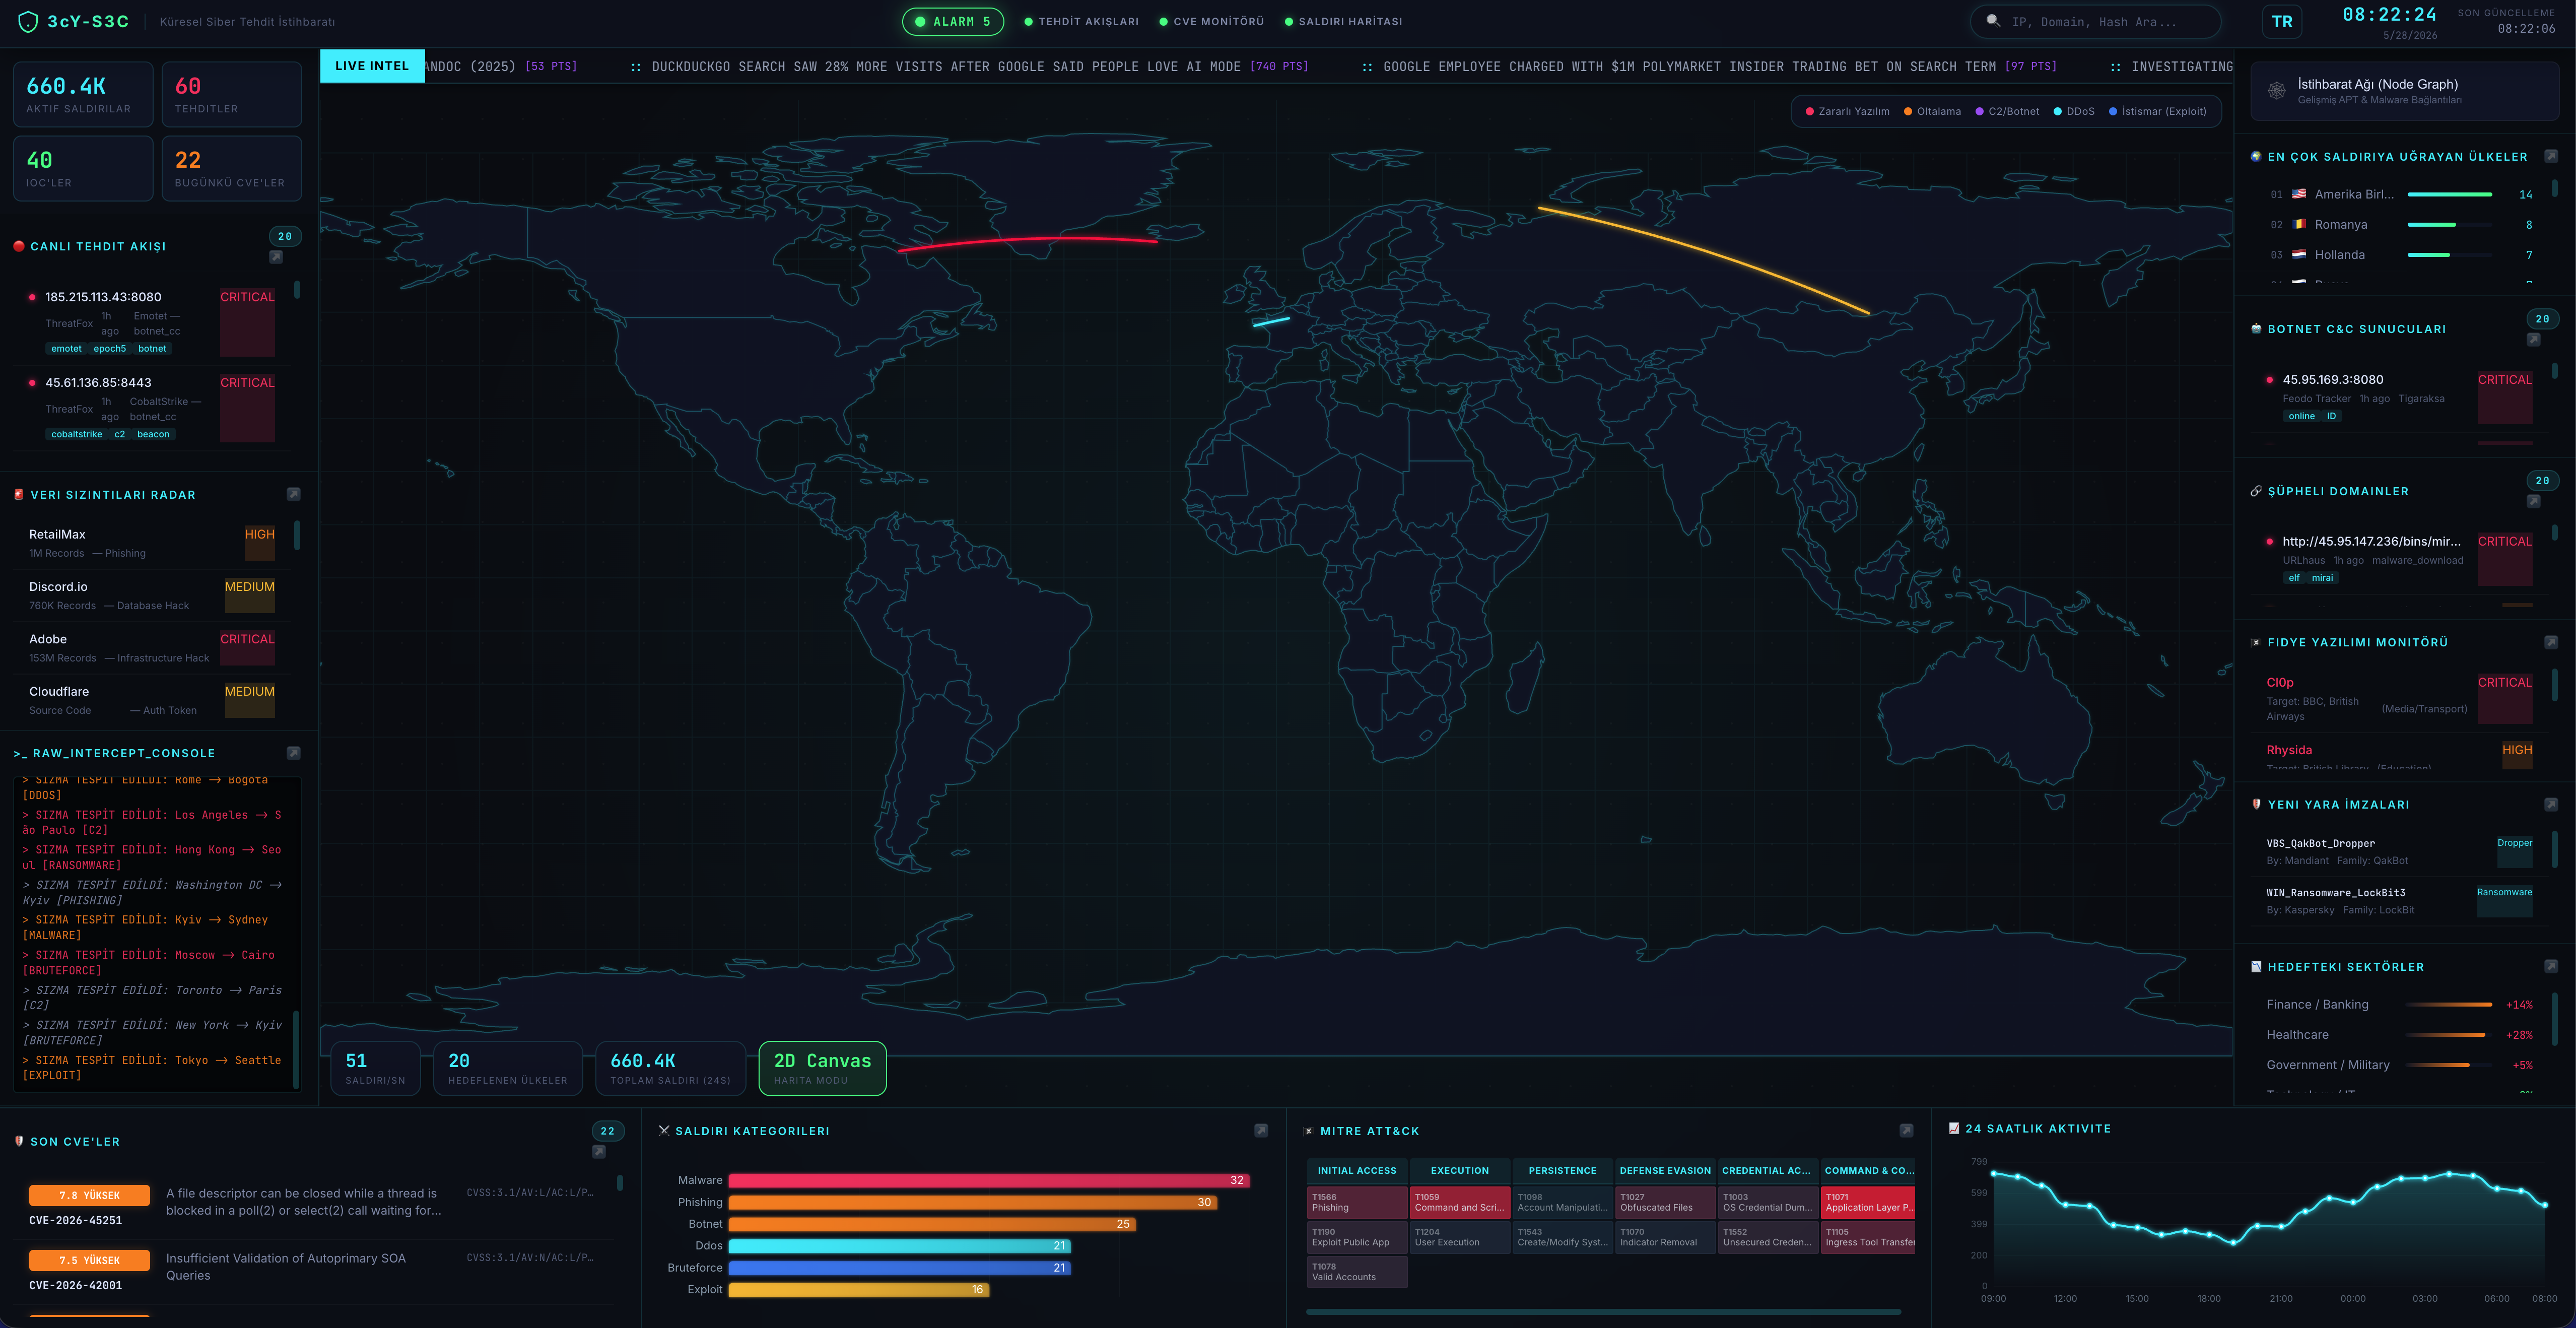
Task: Open the Google employee Polymarket headline
Action: [x=1719, y=66]
